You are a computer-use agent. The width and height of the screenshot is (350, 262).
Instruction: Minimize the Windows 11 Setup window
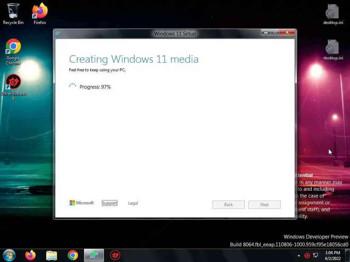[266, 32]
